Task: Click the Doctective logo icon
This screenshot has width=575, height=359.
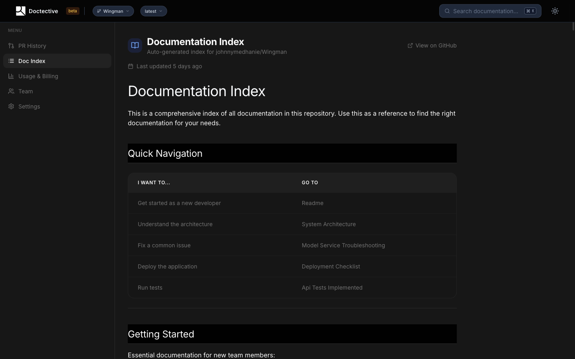Action: (x=20, y=11)
